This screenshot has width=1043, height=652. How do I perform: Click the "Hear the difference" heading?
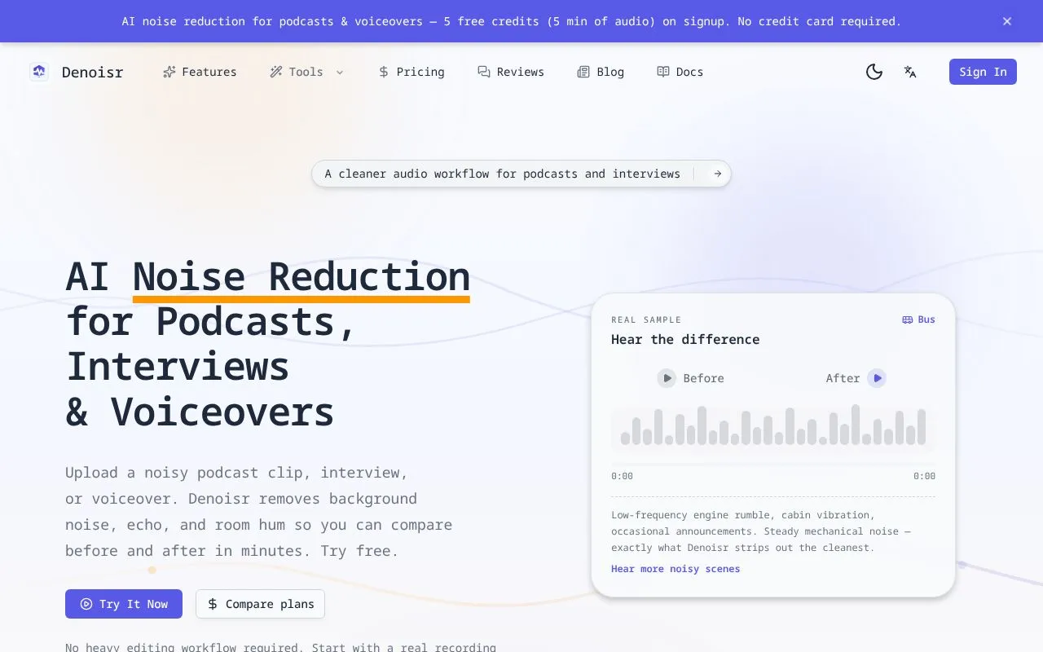coord(685,339)
